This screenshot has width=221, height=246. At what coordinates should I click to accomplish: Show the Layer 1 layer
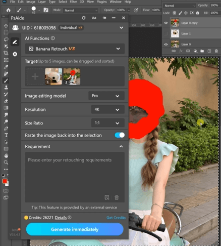click(166, 33)
